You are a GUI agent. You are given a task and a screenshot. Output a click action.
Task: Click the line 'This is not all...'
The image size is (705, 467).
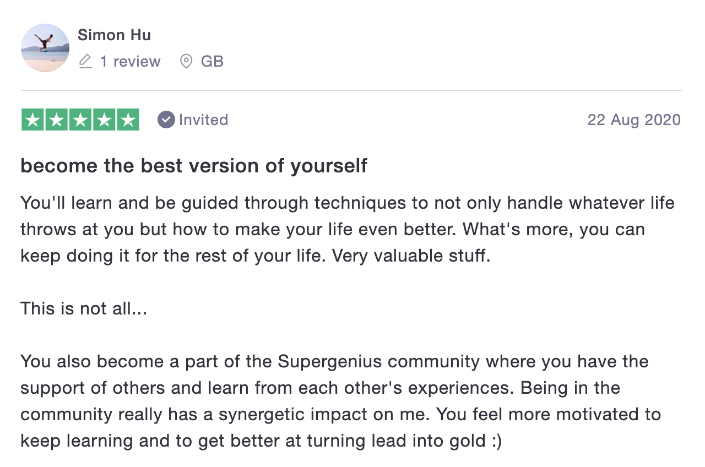tap(84, 308)
